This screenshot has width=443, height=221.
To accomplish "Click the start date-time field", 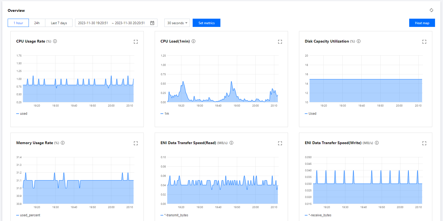I will click(x=93, y=23).
